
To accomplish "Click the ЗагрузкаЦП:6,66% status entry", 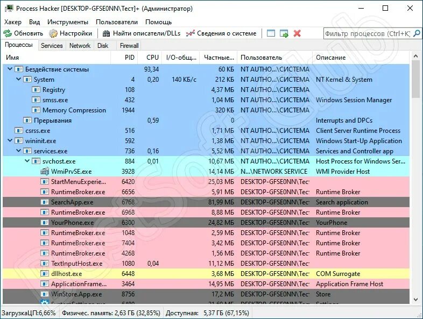I will point(29,313).
